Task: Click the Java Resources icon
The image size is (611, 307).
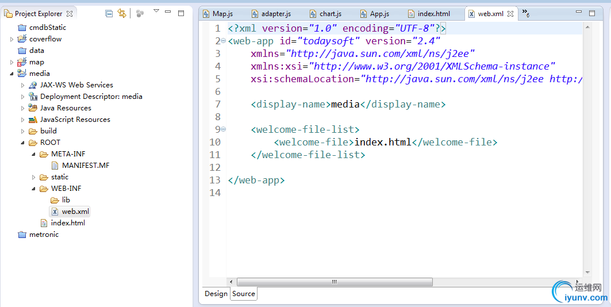Action: (33, 108)
